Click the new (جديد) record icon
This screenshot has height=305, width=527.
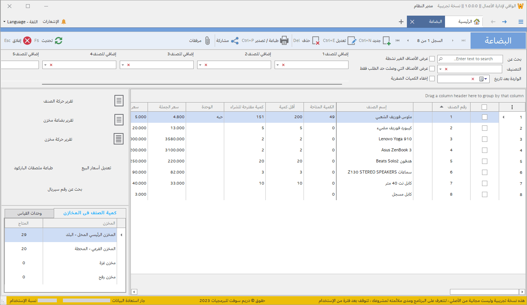click(386, 40)
